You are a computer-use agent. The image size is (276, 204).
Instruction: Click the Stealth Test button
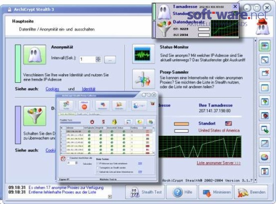coord(145,192)
